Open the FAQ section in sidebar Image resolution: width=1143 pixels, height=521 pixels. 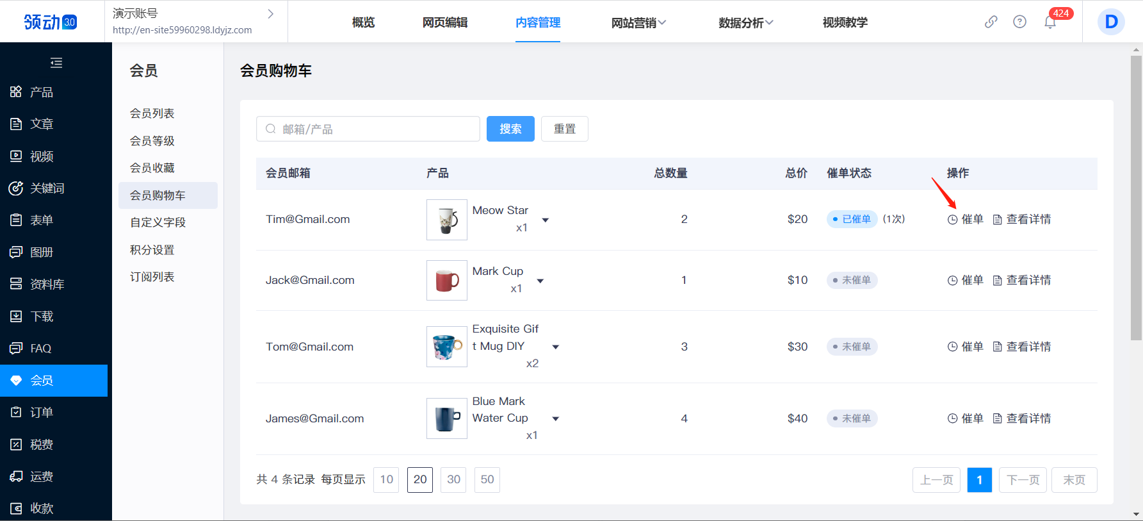coord(40,349)
